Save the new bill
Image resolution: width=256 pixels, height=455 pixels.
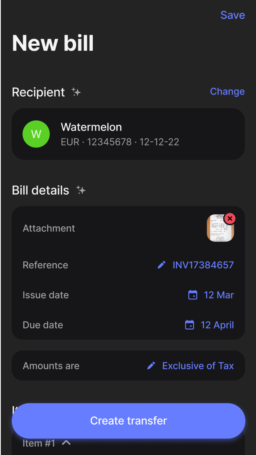click(x=232, y=15)
